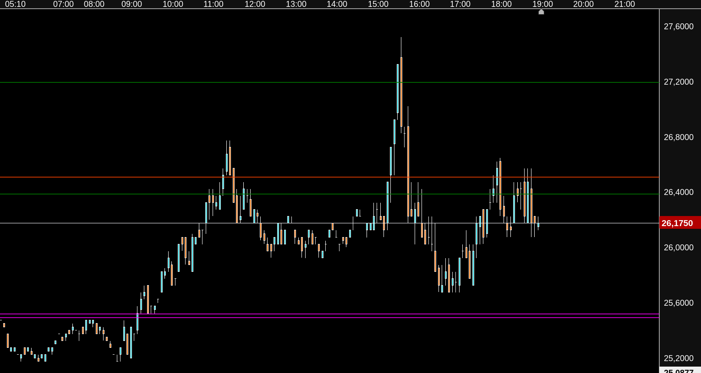This screenshot has height=373, width=701.
Task: Click the 15:00 time label
Action: (x=378, y=4)
